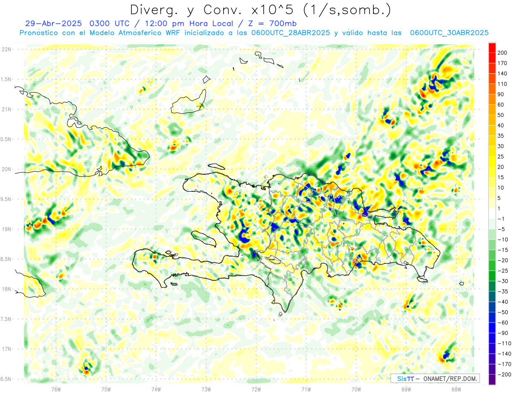This screenshot has height=395, width=512.
Task: Click the '-110' colorbar label
Action: [504, 343]
